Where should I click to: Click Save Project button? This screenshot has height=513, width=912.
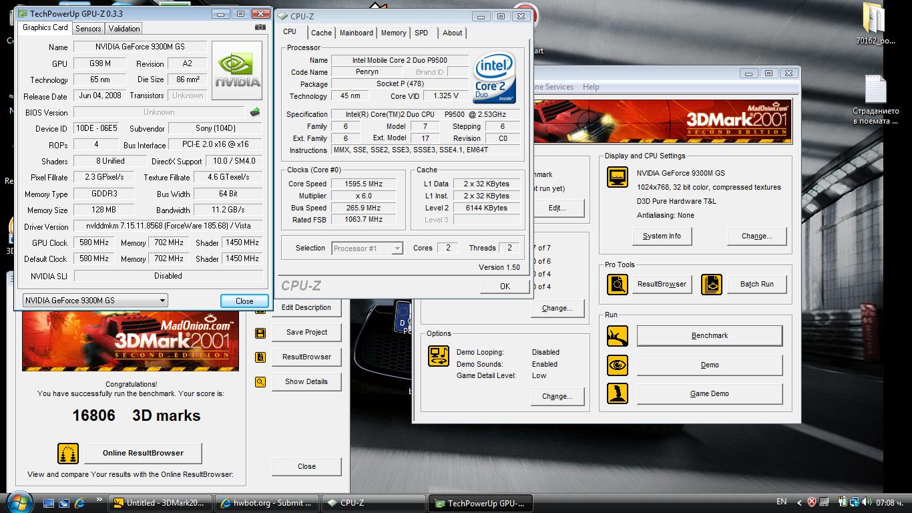(x=306, y=332)
